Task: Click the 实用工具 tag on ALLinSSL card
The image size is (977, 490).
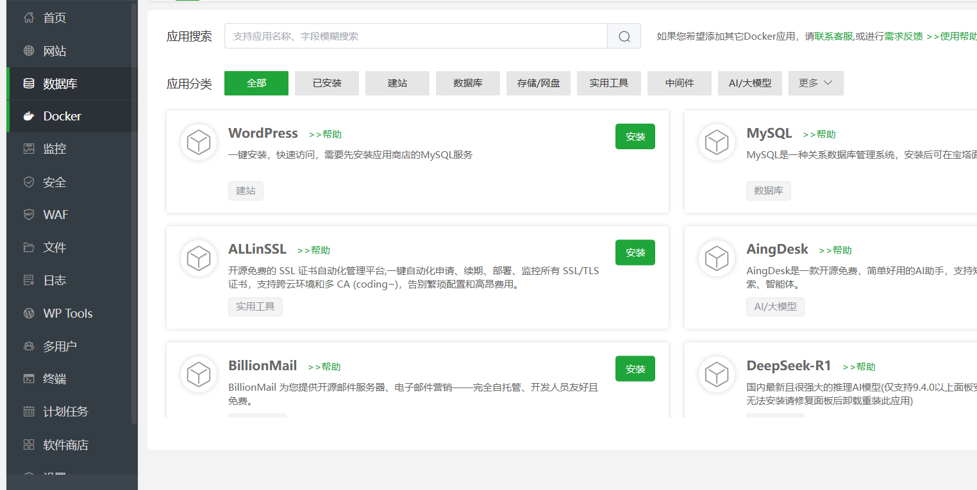Action: coord(255,307)
